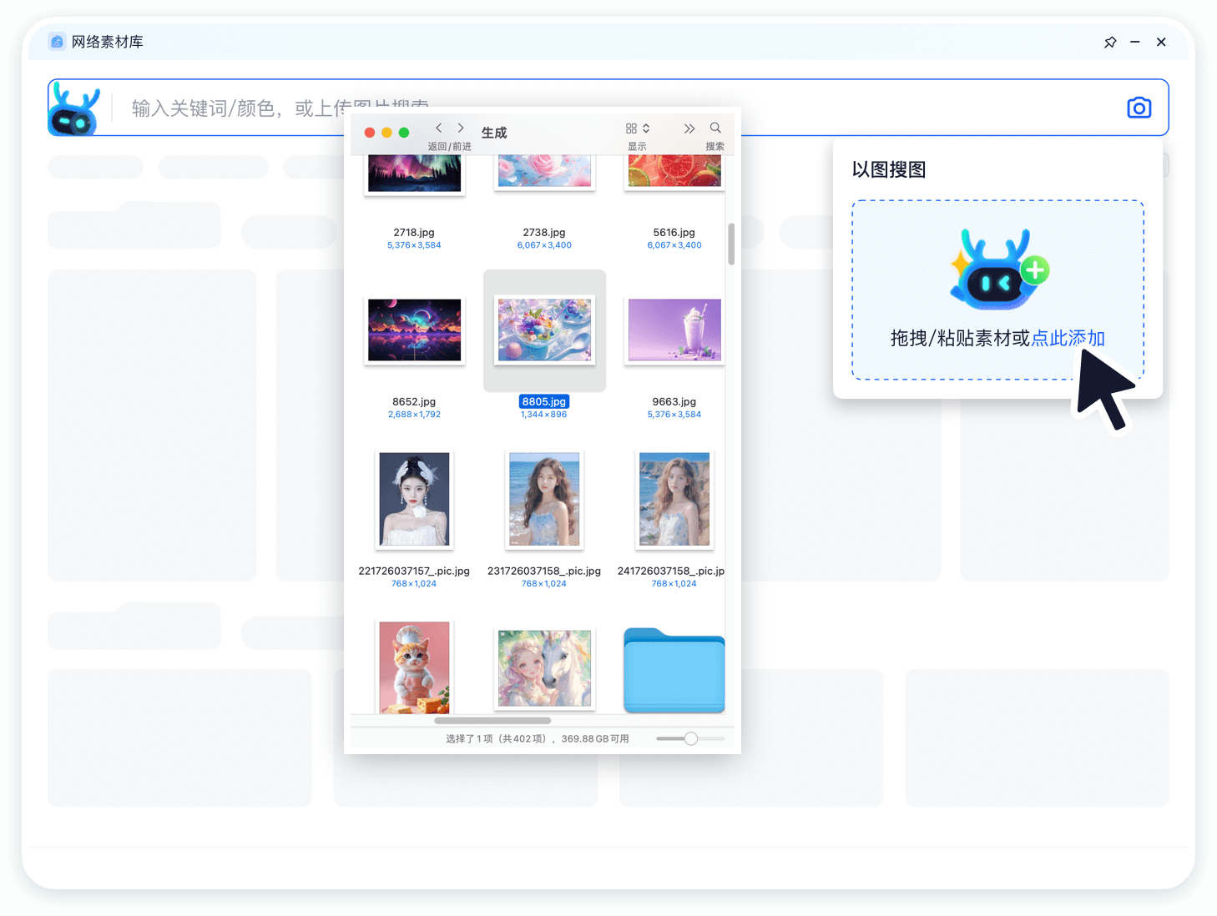The width and height of the screenshot is (1217, 916).
Task: Click the Finder forward arrow
Action: (x=461, y=128)
